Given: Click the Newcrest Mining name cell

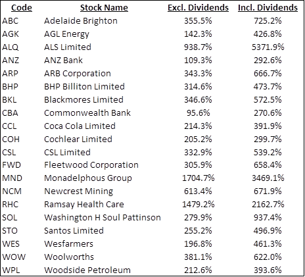Looking at the screenshot, I should point(79,191).
